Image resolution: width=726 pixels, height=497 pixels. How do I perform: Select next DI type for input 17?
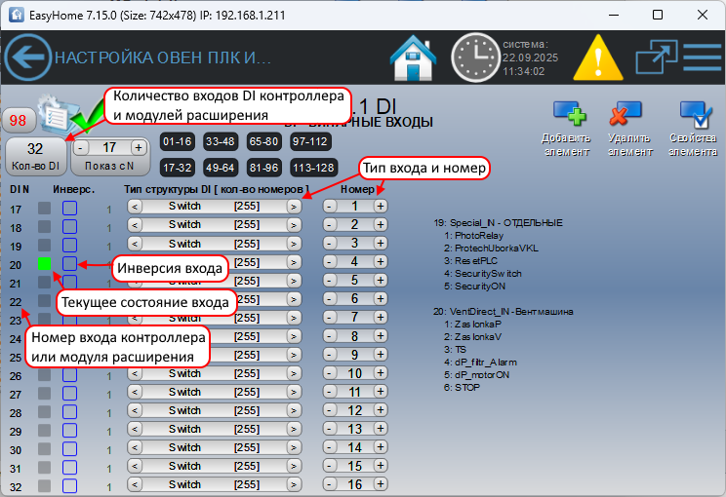point(293,207)
